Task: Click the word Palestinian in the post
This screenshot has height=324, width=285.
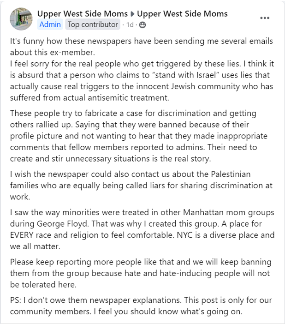Action: click(x=231, y=174)
